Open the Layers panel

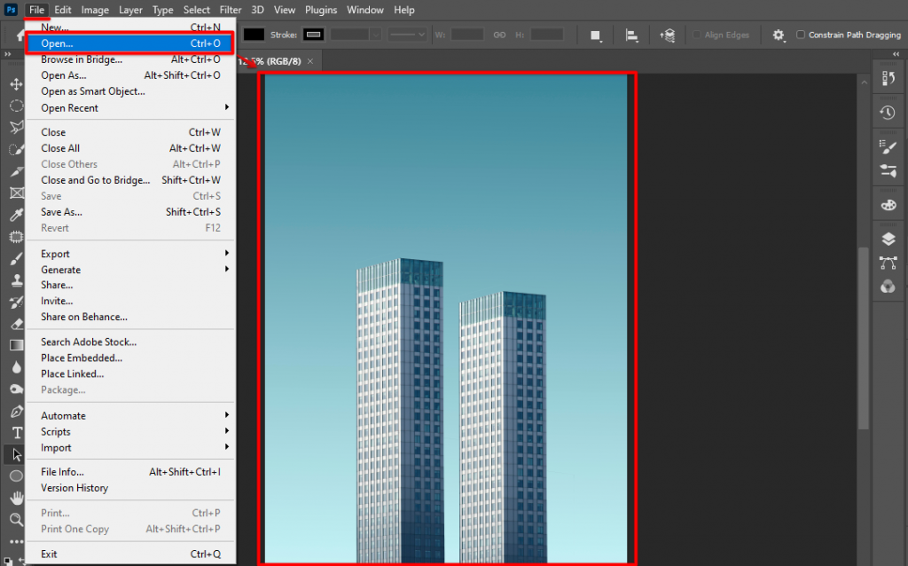point(888,239)
